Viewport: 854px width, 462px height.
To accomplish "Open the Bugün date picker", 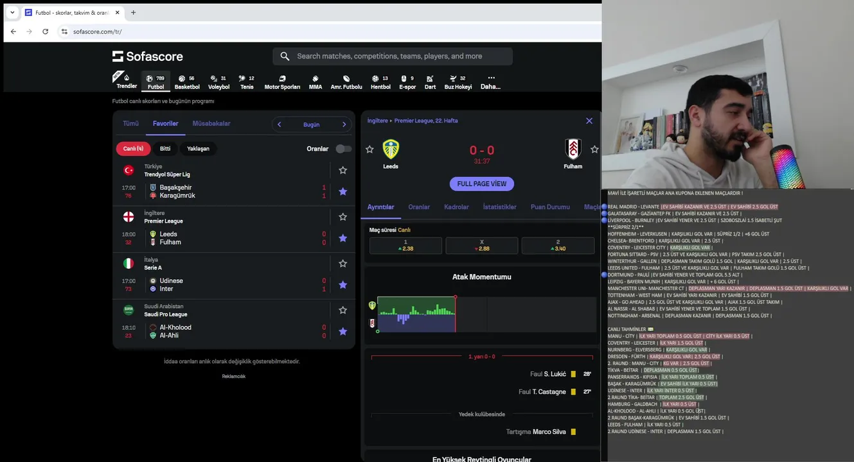I will [x=312, y=124].
